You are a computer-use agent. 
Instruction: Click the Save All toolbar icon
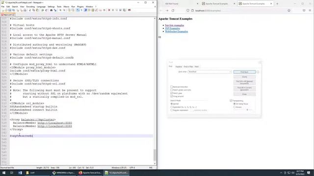pos(13,10)
